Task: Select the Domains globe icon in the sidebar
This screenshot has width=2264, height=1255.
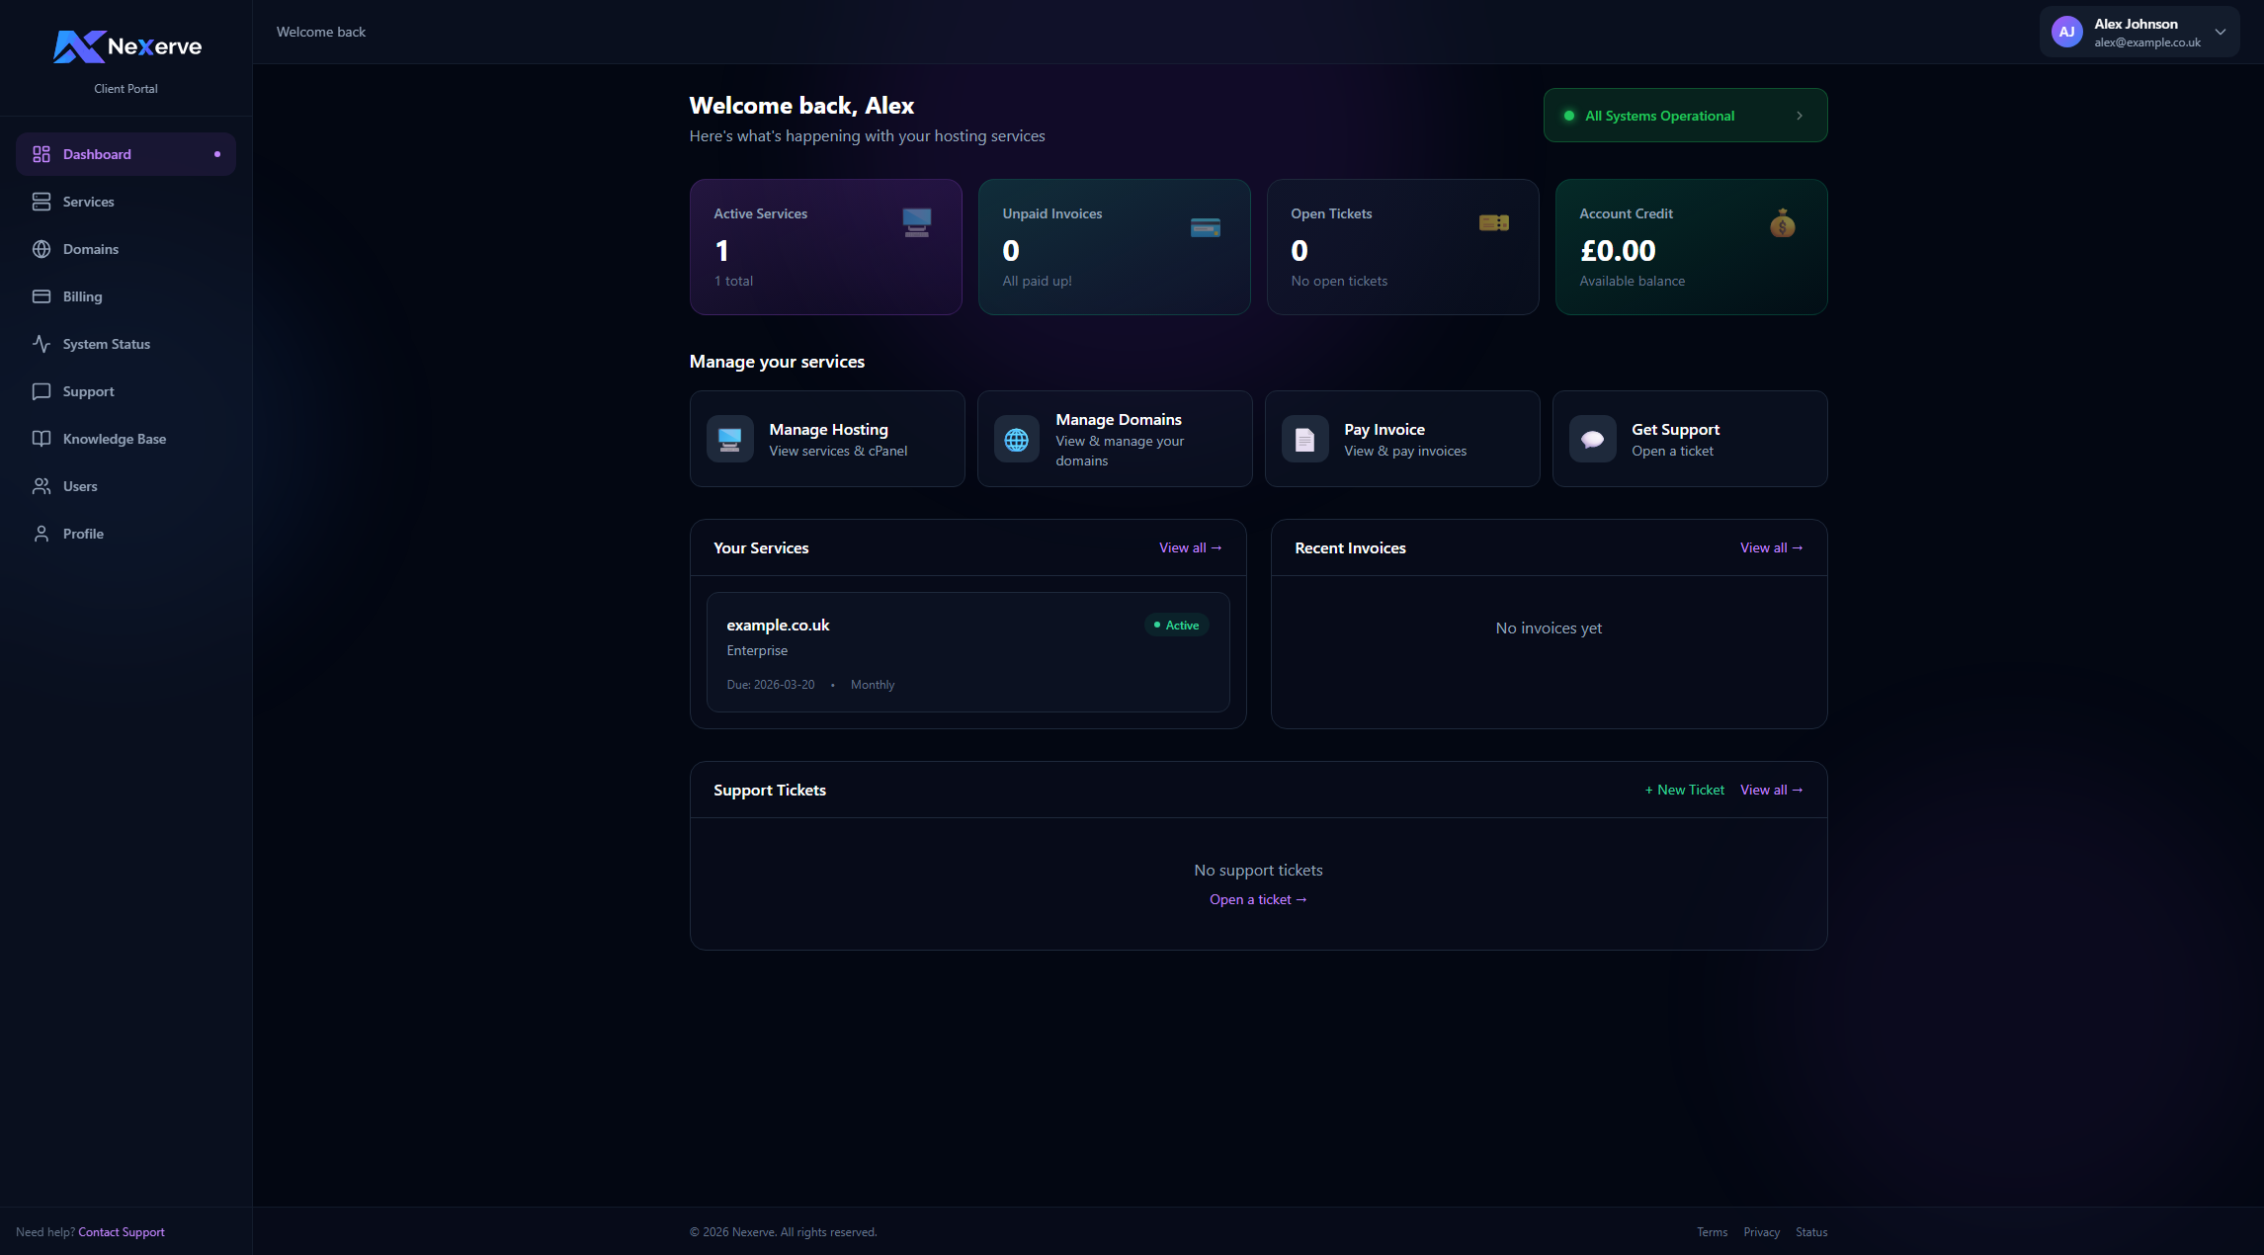Action: tap(42, 249)
